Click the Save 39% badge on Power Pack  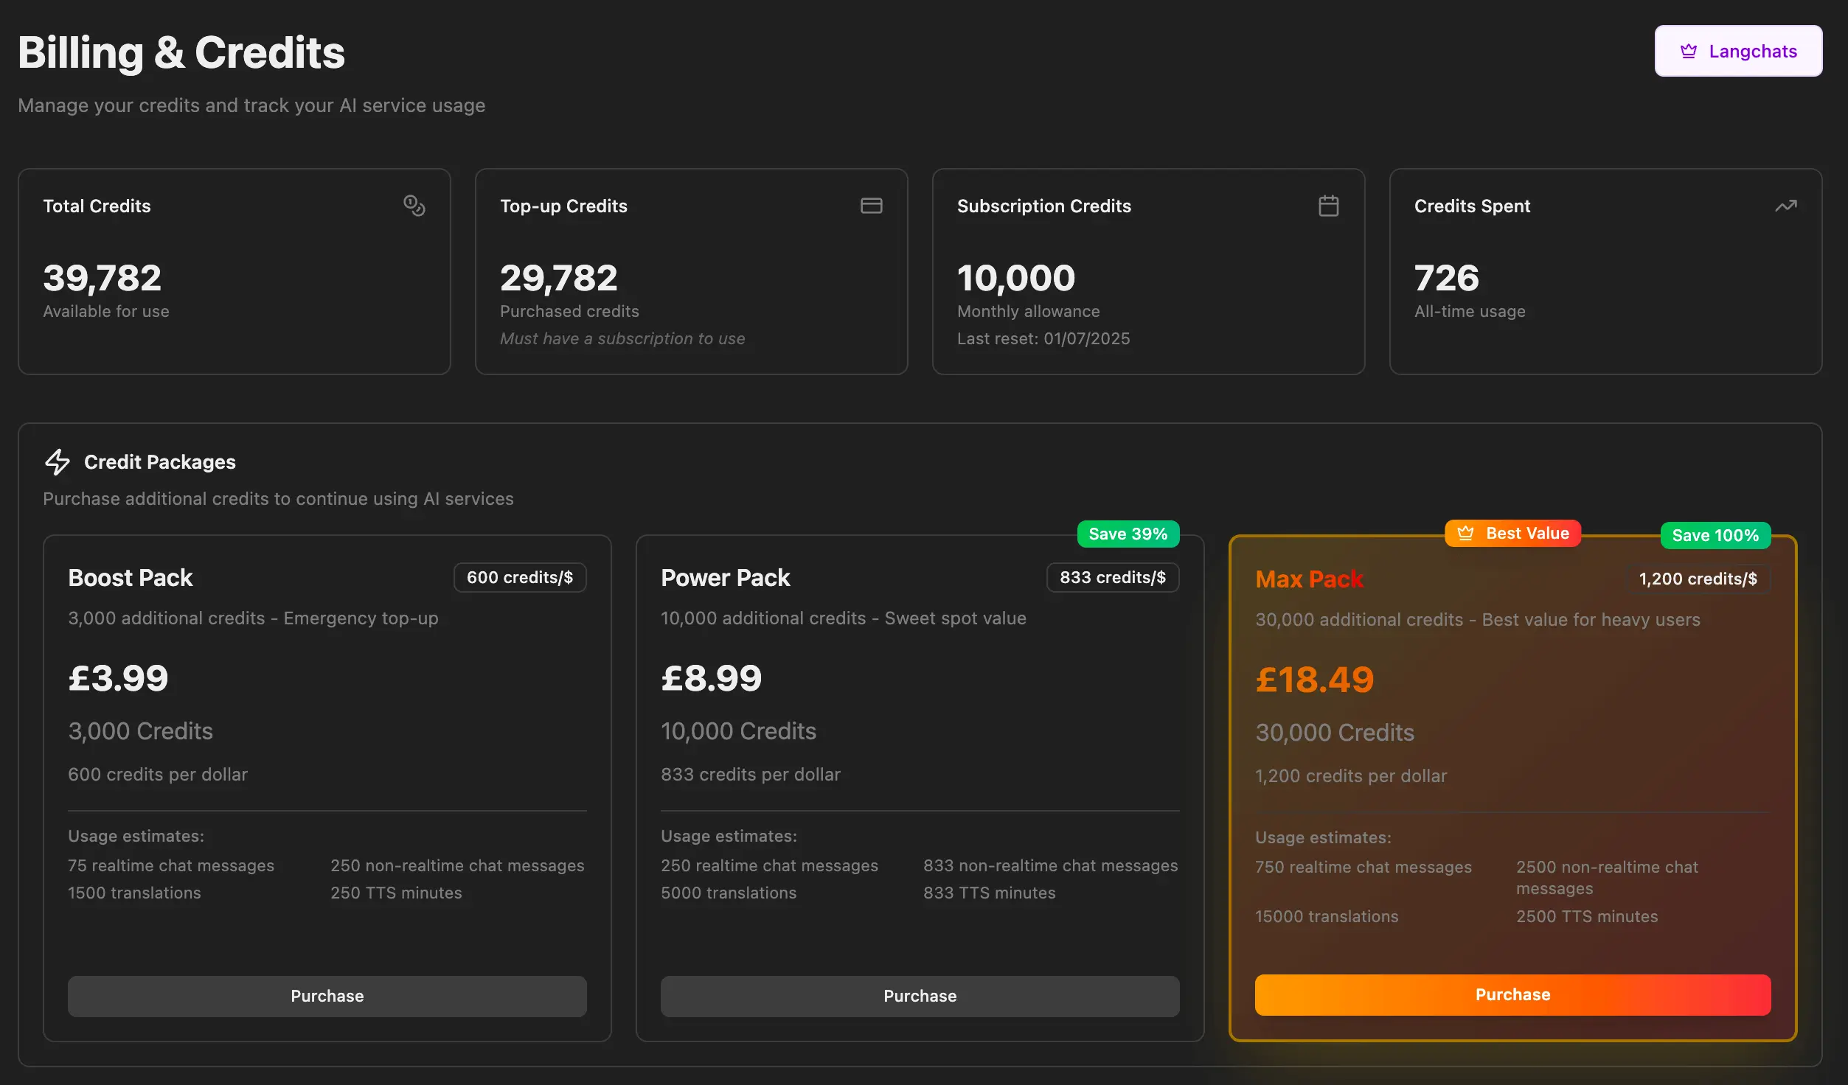point(1128,533)
